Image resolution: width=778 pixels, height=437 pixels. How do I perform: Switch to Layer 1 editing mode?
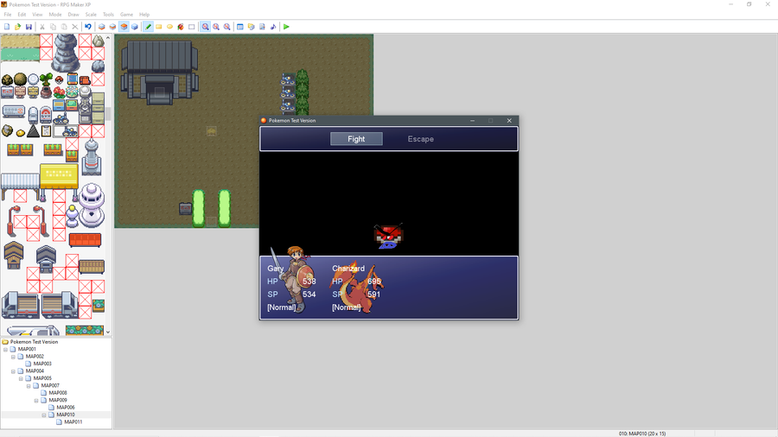coord(102,27)
